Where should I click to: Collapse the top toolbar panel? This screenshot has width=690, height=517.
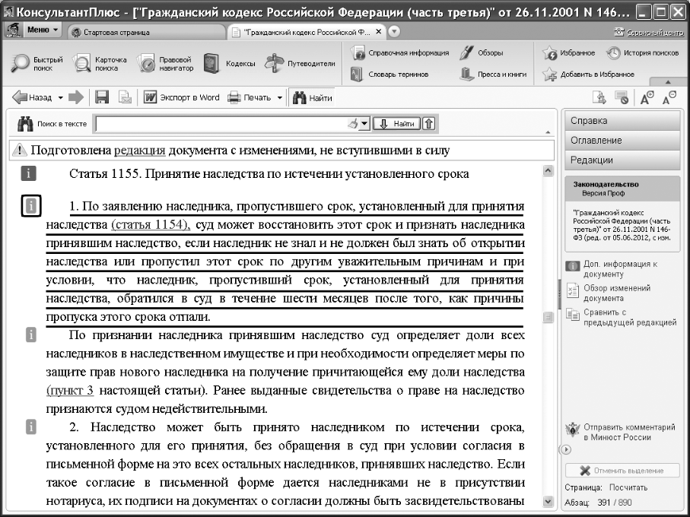(x=668, y=82)
